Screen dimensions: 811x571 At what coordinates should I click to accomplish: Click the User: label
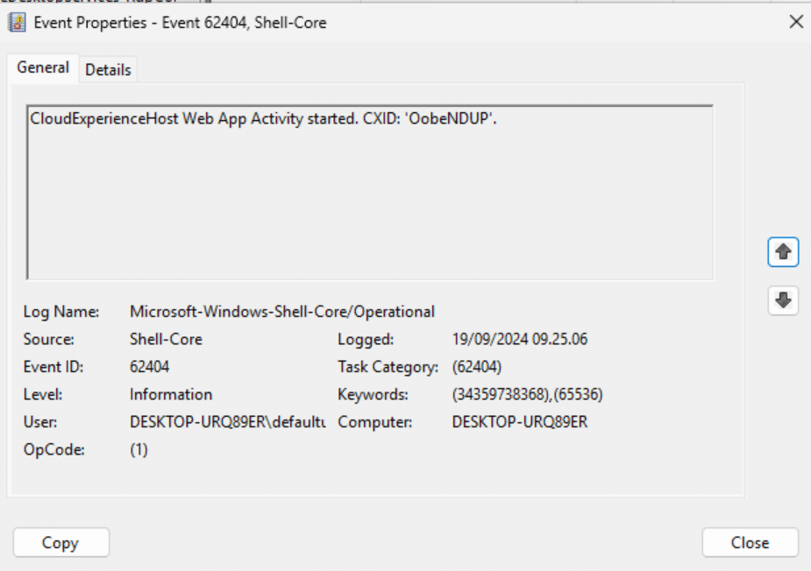point(40,421)
